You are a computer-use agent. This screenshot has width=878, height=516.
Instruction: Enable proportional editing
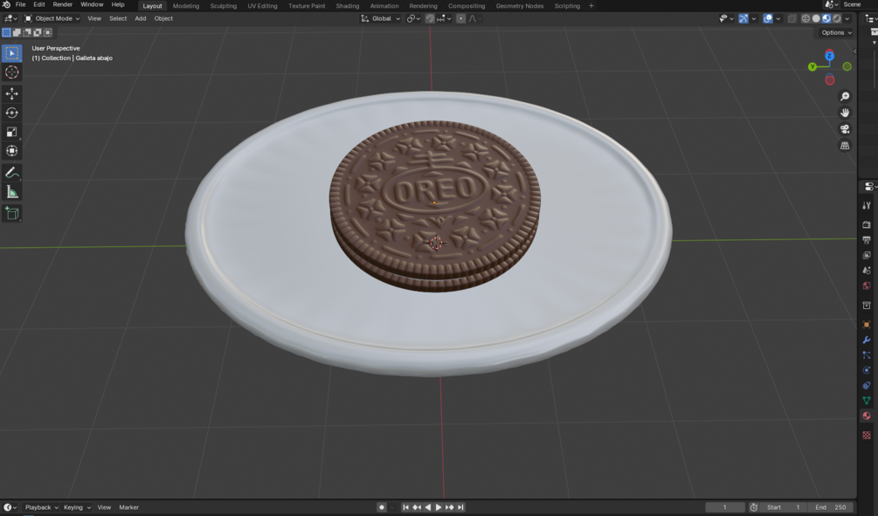tap(461, 18)
